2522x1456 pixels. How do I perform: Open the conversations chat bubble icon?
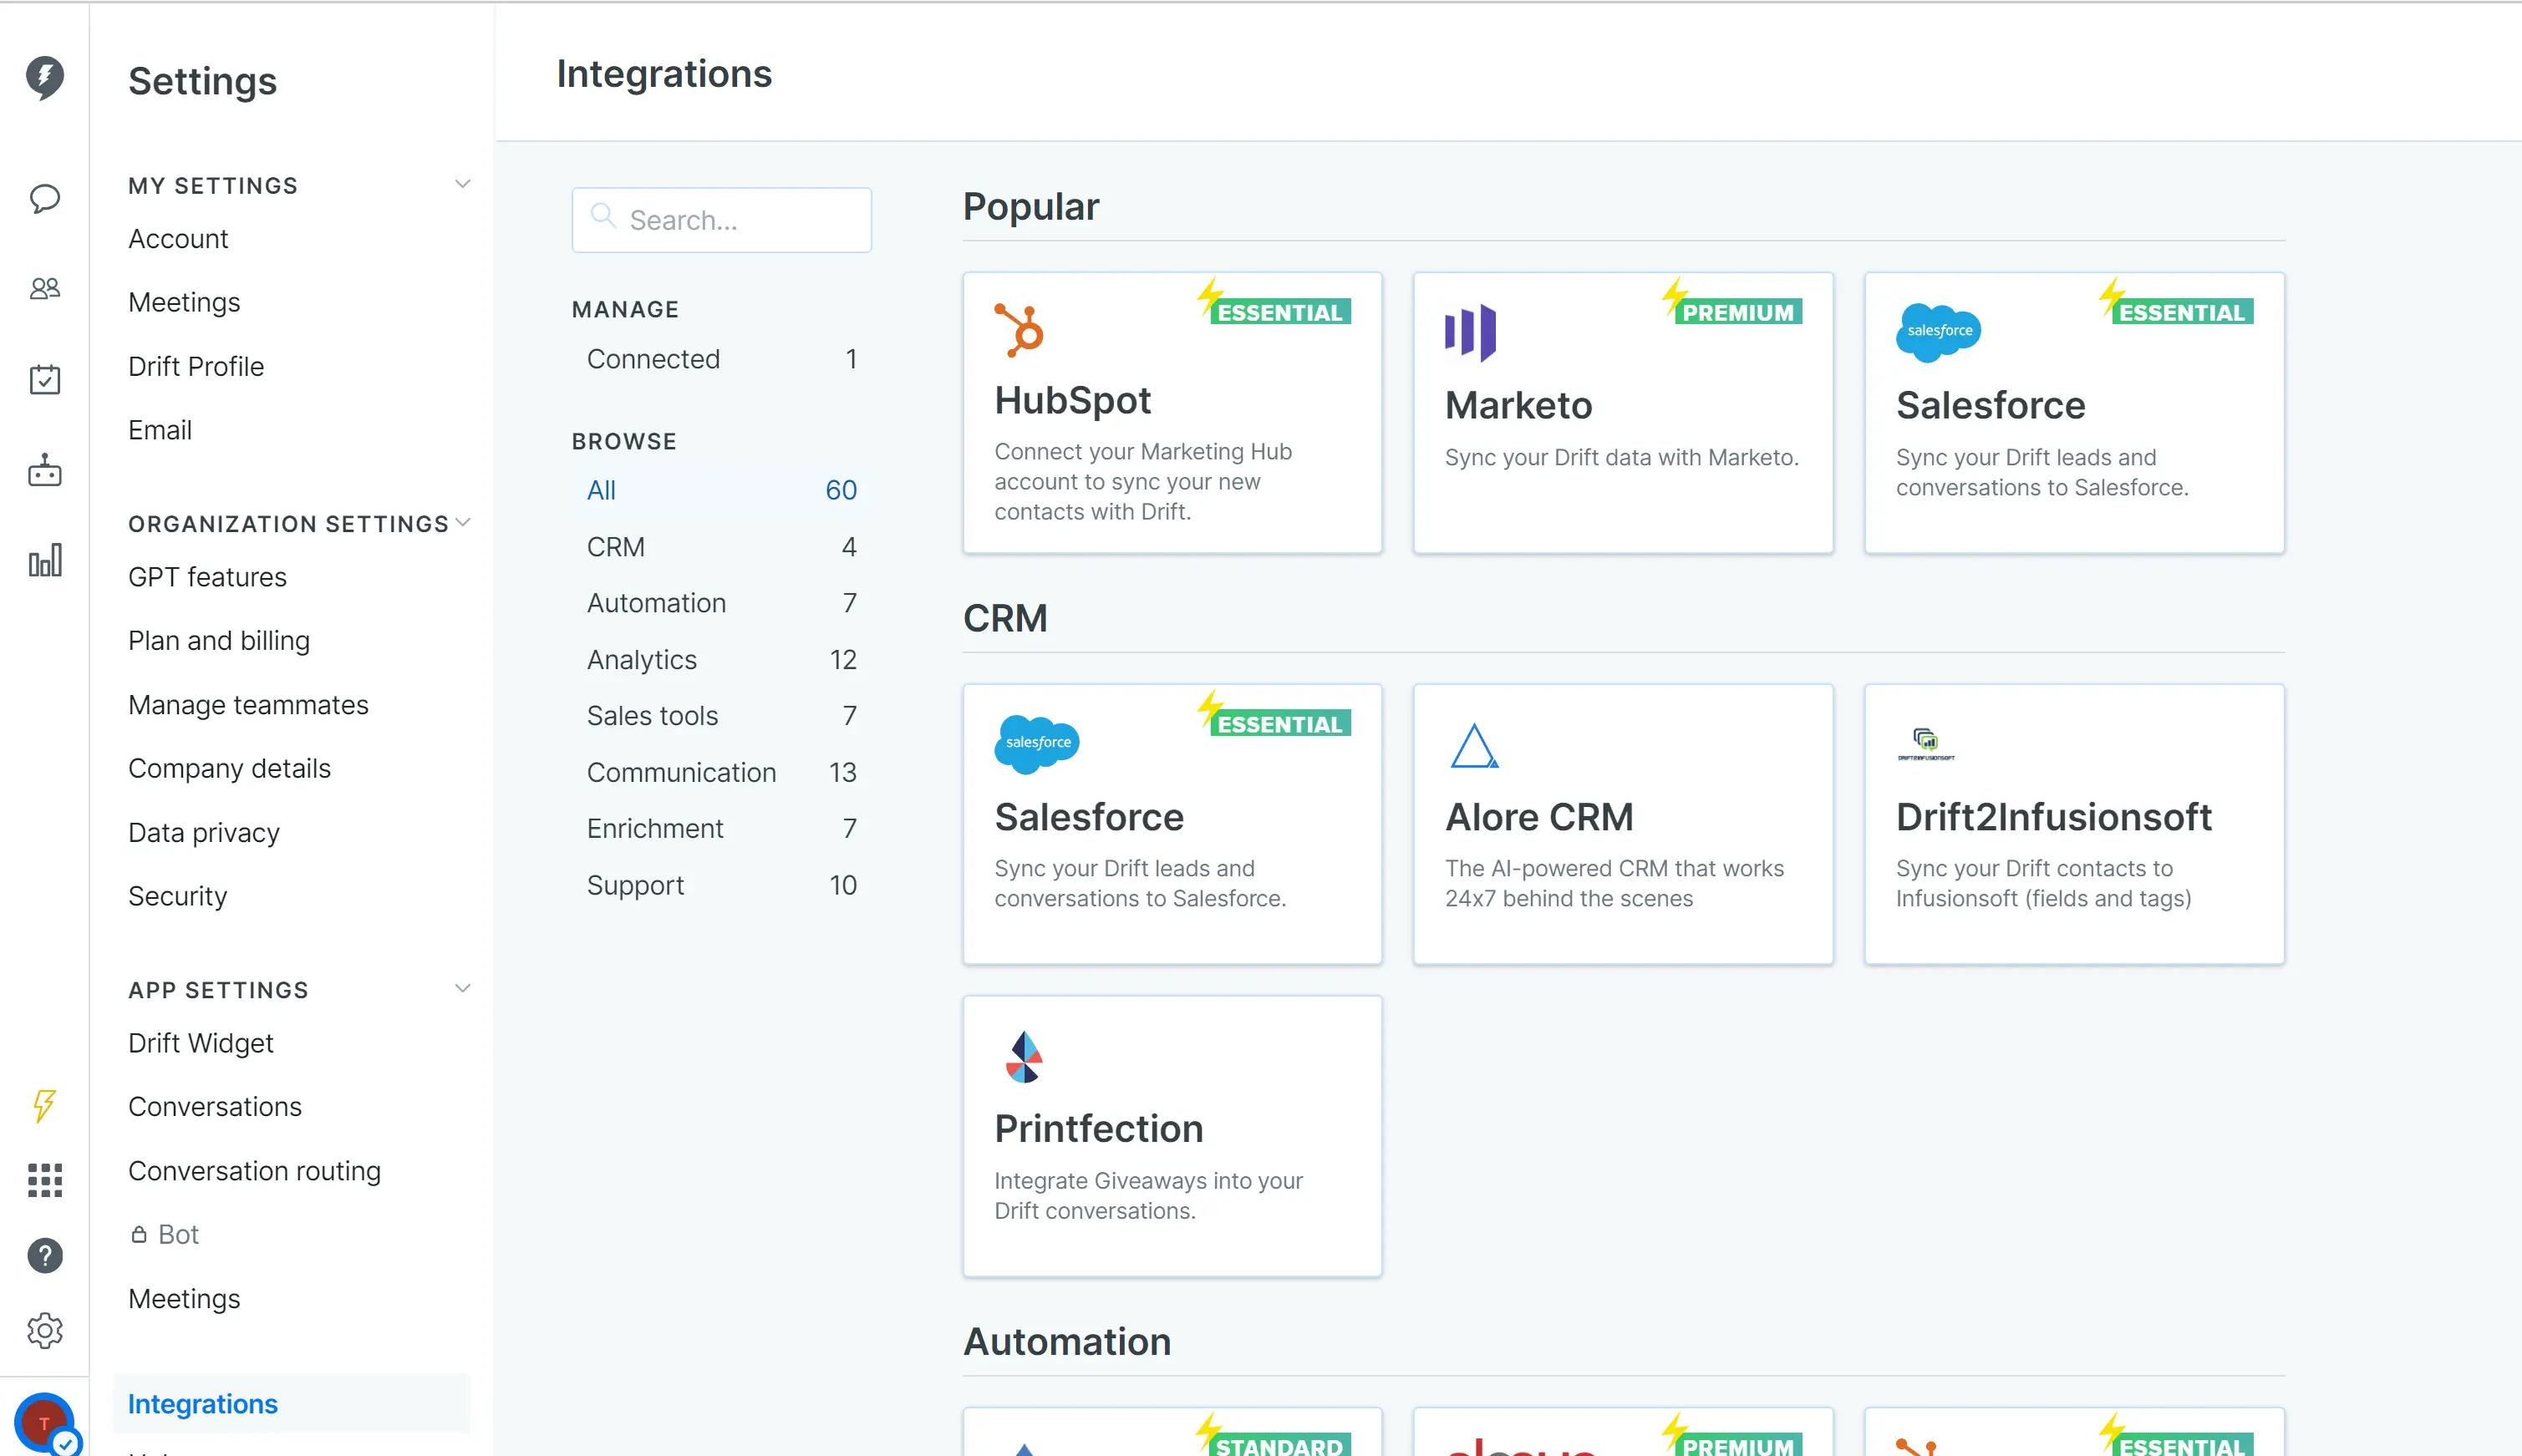click(x=44, y=198)
